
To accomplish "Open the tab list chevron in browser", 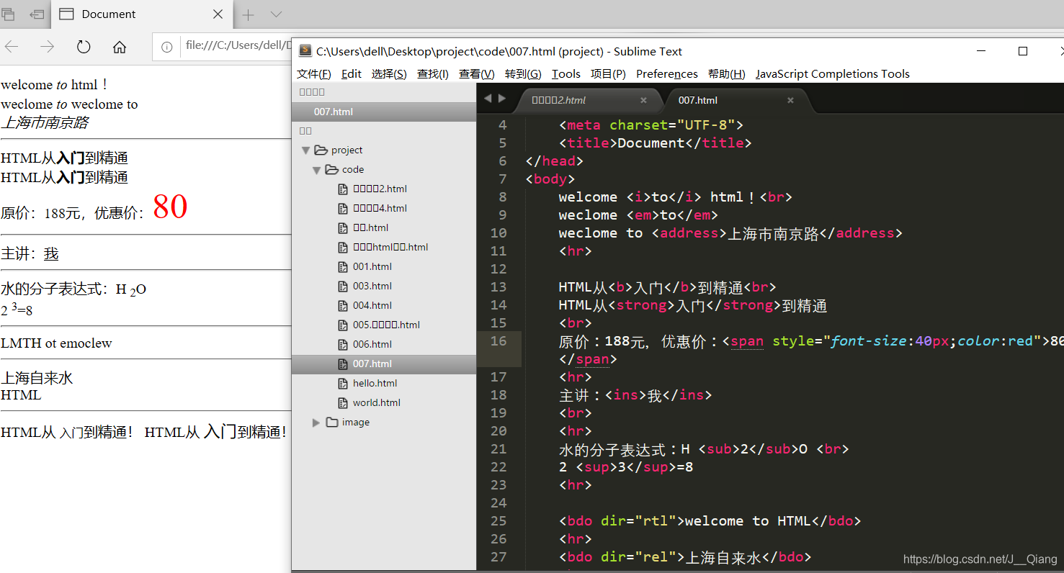I will tap(276, 14).
